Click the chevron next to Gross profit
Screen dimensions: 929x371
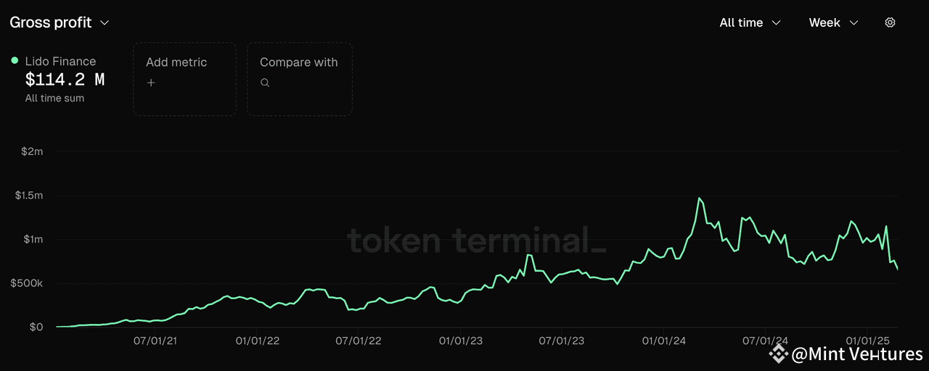[105, 22]
